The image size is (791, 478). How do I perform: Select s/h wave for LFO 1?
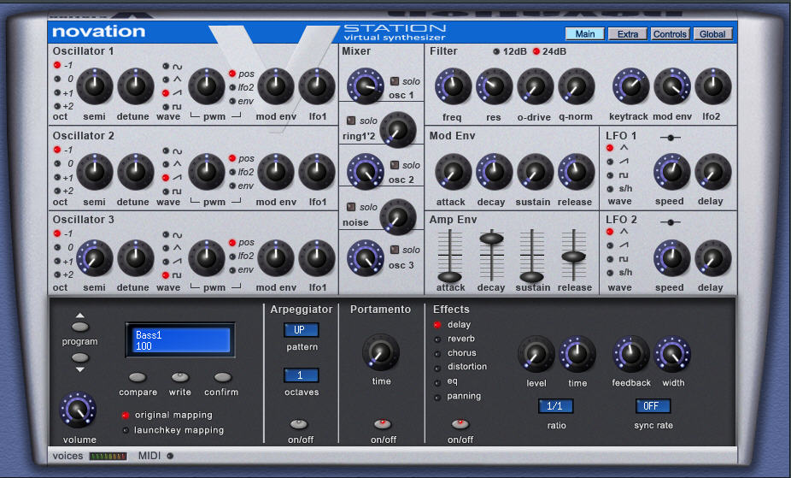point(610,189)
